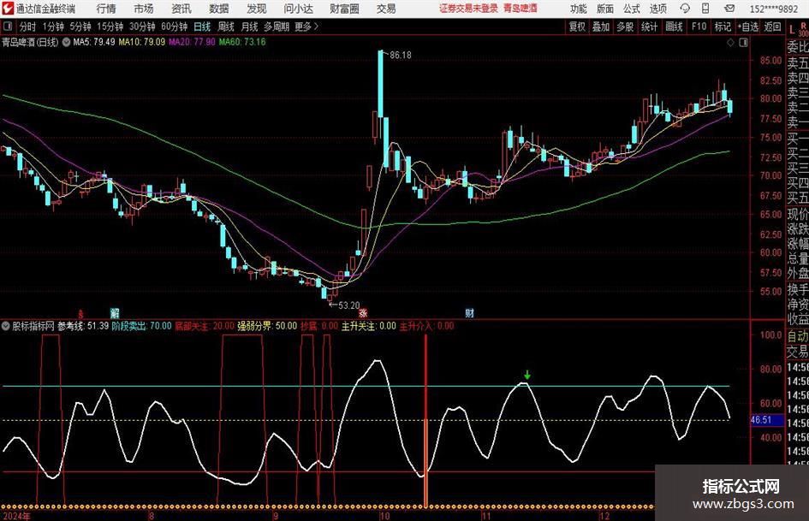Click the Tongdaxin red logo icon
The width and height of the screenshot is (809, 521).
pyautogui.click(x=7, y=9)
